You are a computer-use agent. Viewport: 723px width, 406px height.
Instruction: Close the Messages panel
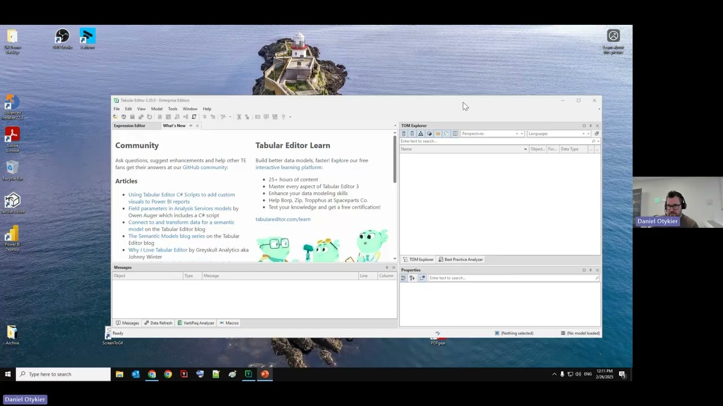coord(394,267)
